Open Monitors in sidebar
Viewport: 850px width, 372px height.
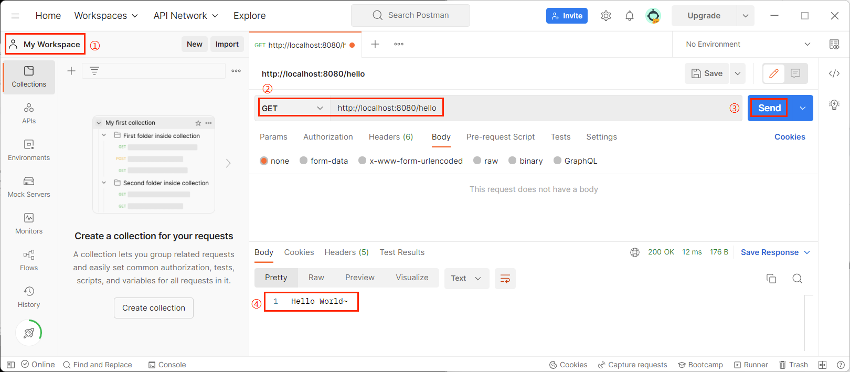[x=29, y=224]
